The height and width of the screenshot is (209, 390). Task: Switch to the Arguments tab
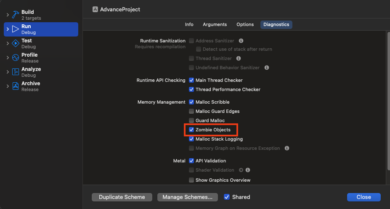coord(215,25)
